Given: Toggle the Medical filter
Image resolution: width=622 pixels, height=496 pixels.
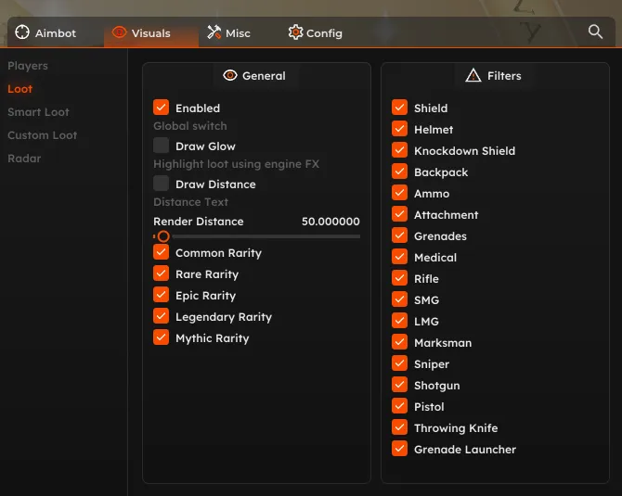Looking at the screenshot, I should 399,257.
